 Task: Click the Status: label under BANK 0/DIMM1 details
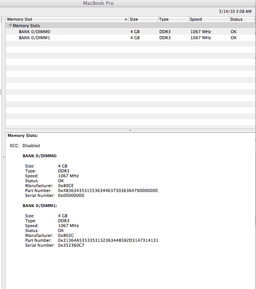click(x=32, y=231)
